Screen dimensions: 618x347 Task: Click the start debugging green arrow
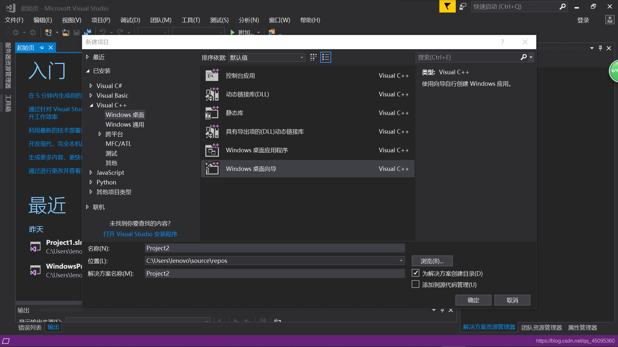coord(232,32)
